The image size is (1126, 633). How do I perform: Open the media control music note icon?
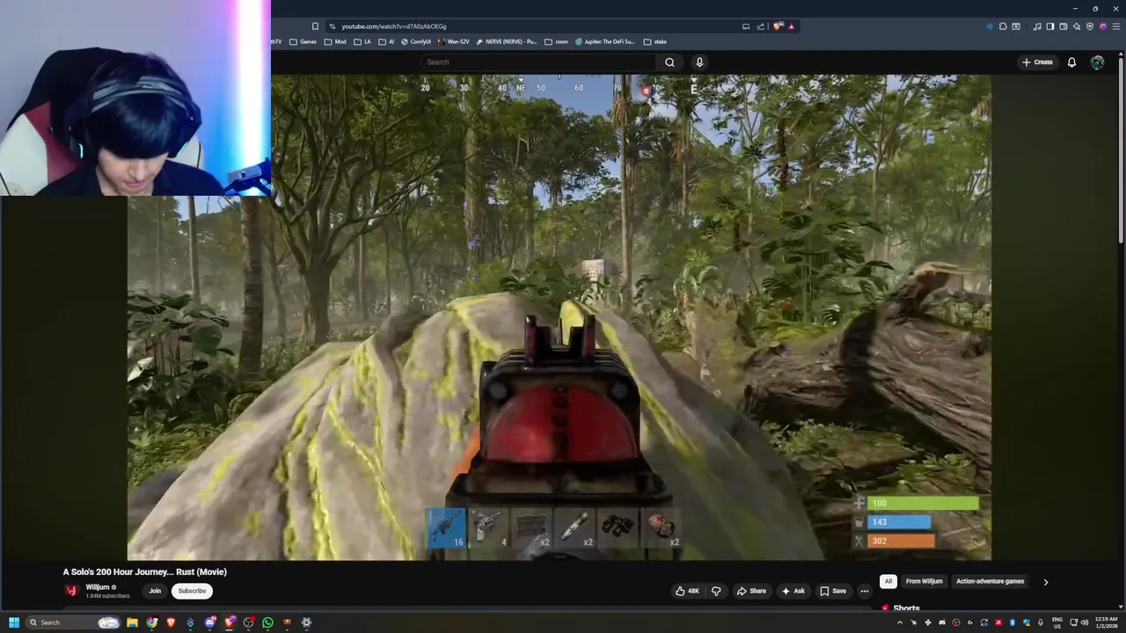(x=1037, y=26)
